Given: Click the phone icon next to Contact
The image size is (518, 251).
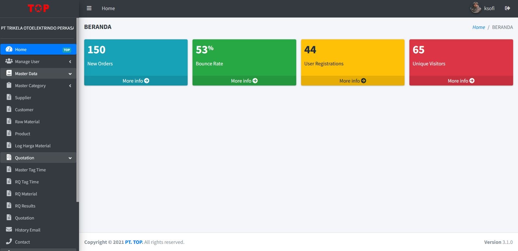Looking at the screenshot, I should tap(9, 242).
